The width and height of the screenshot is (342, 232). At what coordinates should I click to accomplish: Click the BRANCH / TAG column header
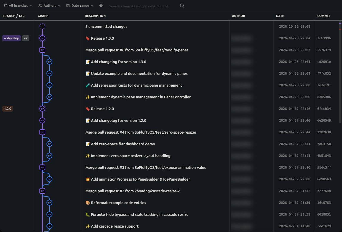[14, 16]
